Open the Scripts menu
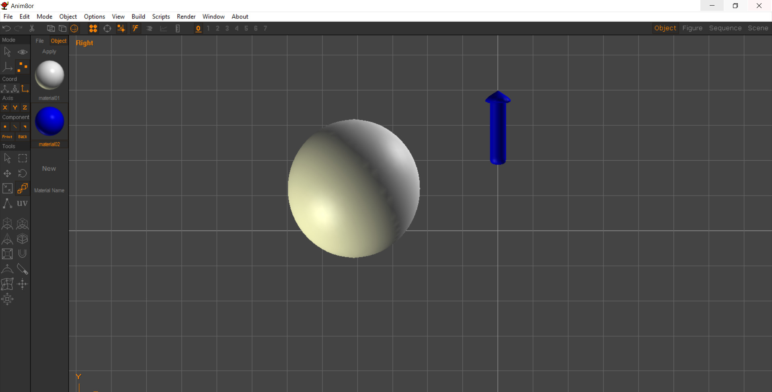772x392 pixels. tap(161, 16)
